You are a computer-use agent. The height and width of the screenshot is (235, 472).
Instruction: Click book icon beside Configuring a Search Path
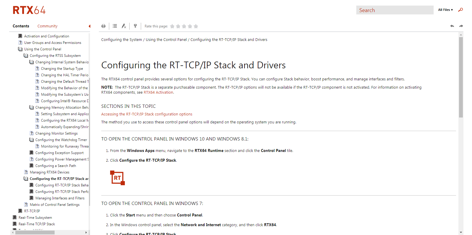(31, 166)
